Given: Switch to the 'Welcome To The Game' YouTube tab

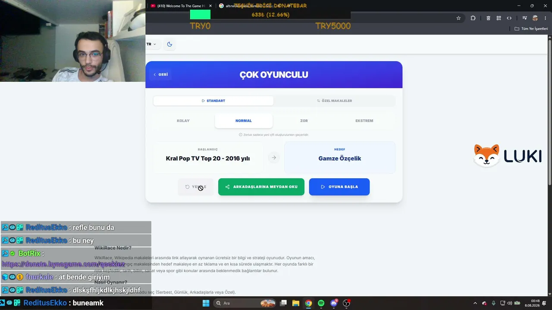Looking at the screenshot, I should (181, 6).
